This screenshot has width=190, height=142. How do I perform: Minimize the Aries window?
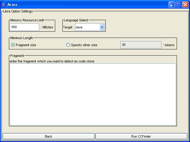[172, 4]
